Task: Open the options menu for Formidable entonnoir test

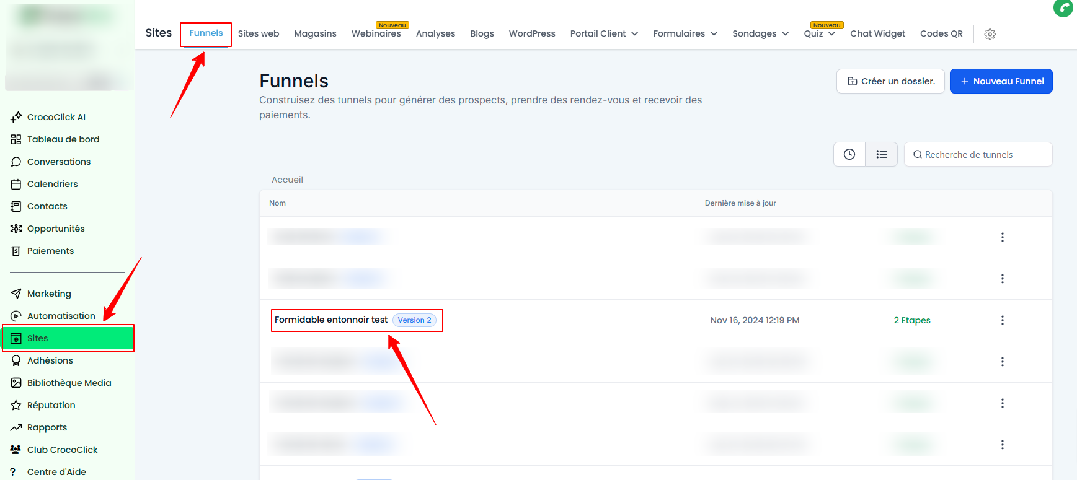Action: (1003, 320)
